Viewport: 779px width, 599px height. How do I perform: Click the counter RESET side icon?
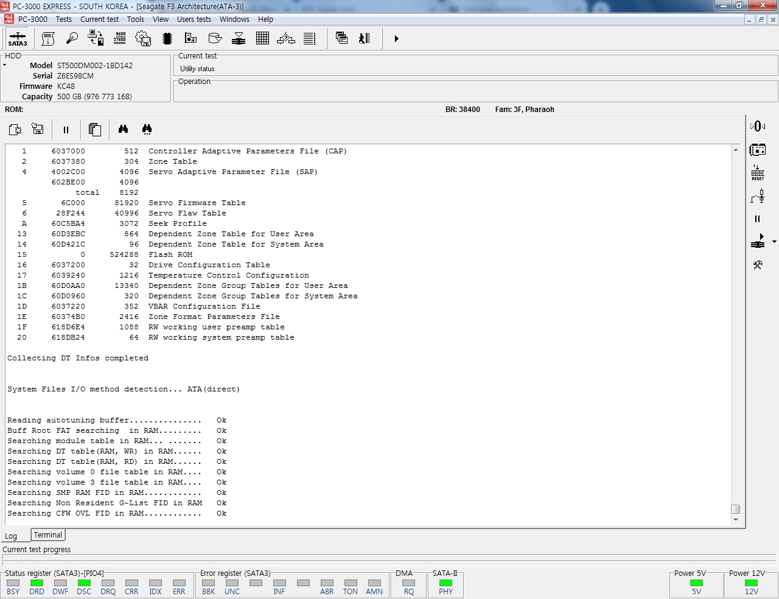pyautogui.click(x=758, y=172)
